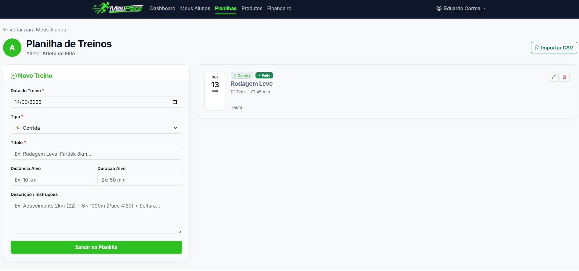
Task: Click the MeuPace runner logo
Action: [x=118, y=8]
